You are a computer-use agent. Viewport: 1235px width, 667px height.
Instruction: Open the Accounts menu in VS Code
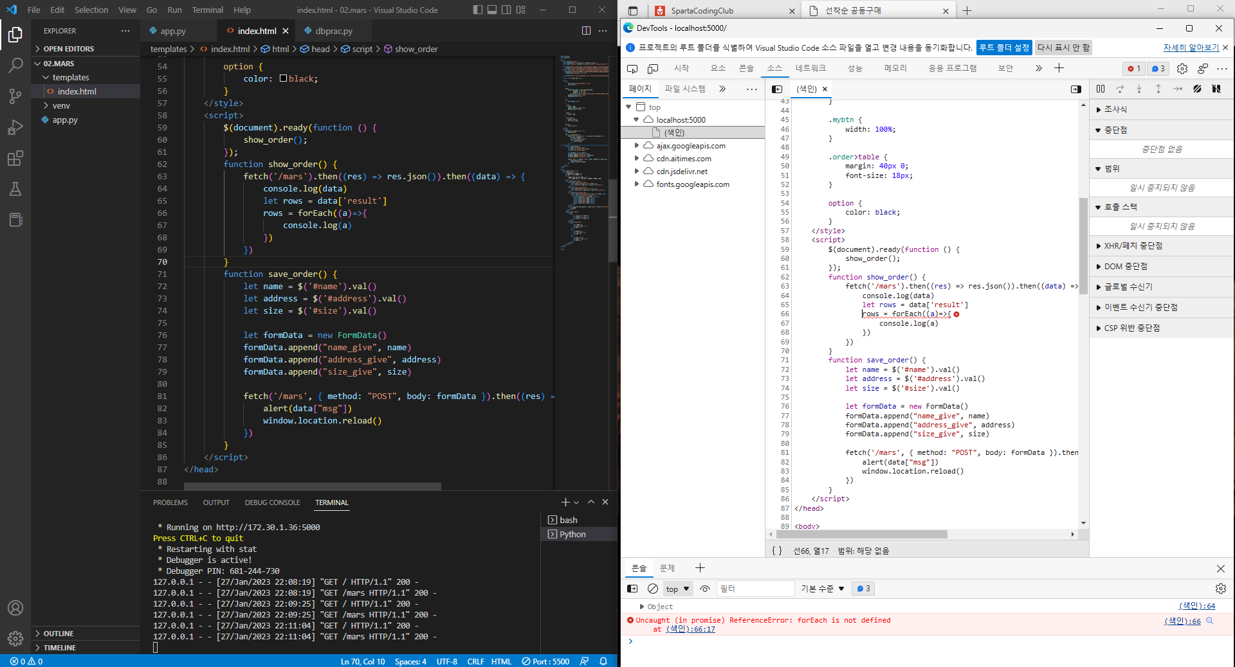tap(15, 608)
